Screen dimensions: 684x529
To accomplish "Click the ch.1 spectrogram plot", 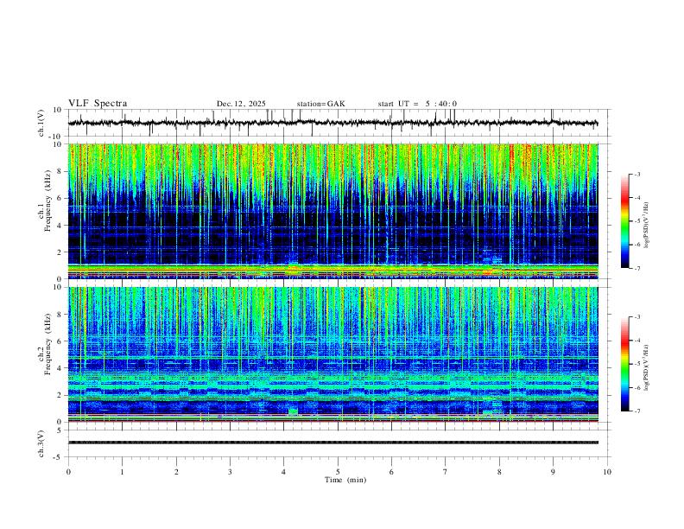I will [x=333, y=211].
